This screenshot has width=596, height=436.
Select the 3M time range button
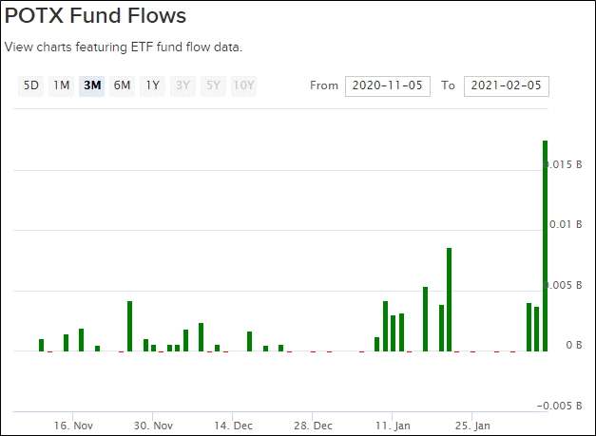coord(91,85)
